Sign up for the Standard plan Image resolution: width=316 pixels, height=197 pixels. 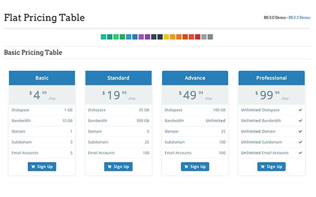tap(118, 167)
